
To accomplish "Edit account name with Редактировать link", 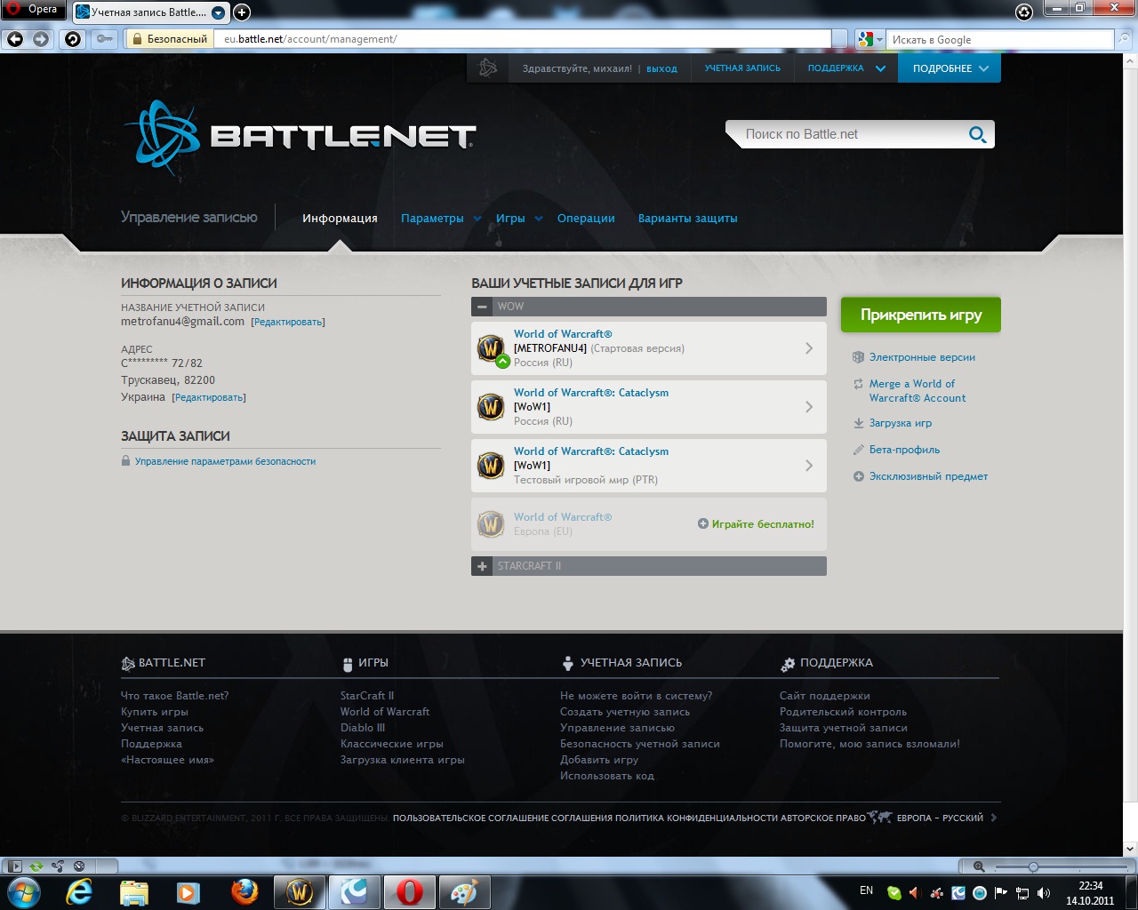I will pos(288,323).
